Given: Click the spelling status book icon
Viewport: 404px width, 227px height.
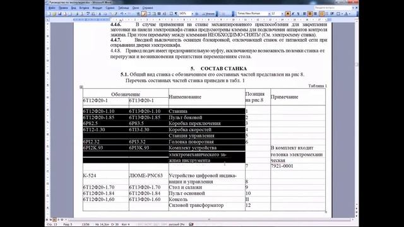Looking at the screenshot, I should [191, 224].
